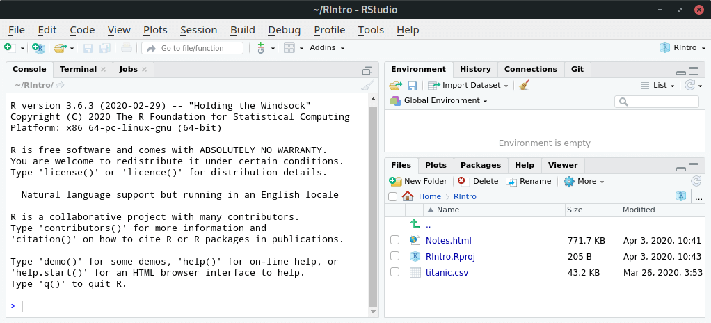Screen dimensions: 711x323
Task: Save workspace icon in Environment pane
Action: [x=412, y=86]
